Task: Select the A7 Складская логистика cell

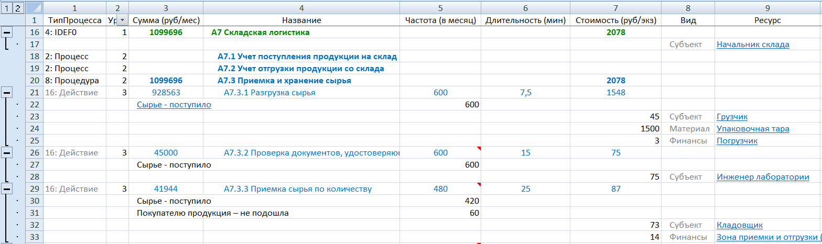Action: [x=260, y=32]
